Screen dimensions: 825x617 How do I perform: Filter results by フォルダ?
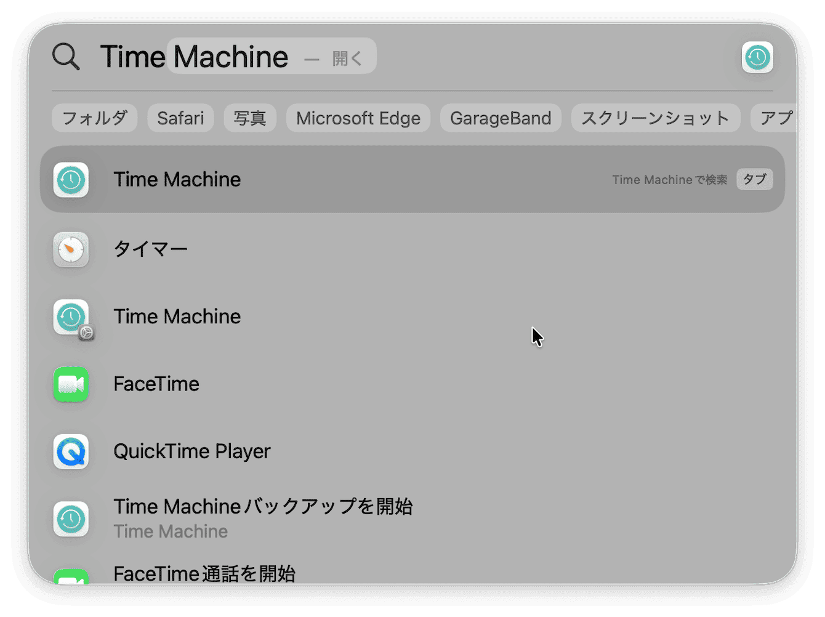(x=95, y=118)
